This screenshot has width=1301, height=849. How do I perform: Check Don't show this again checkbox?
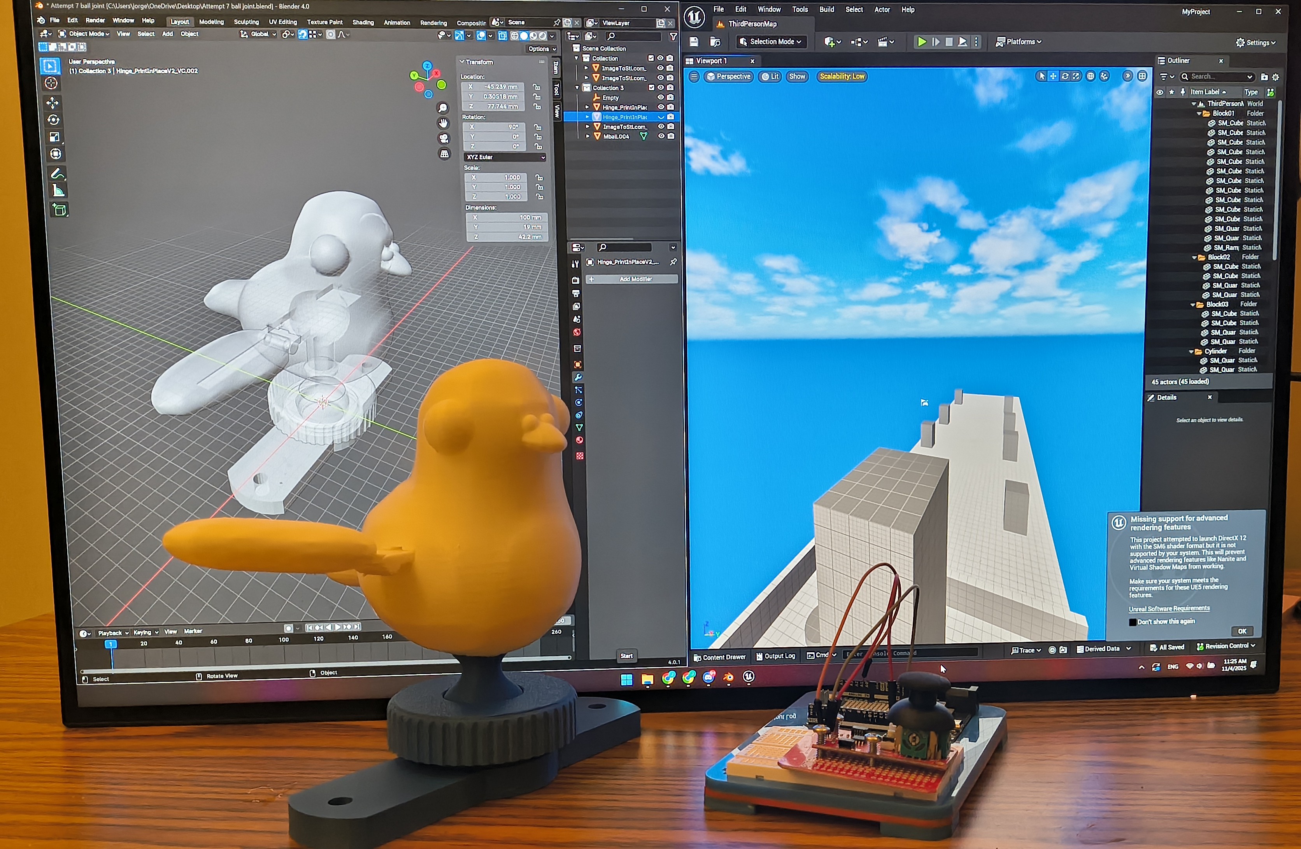[1133, 622]
